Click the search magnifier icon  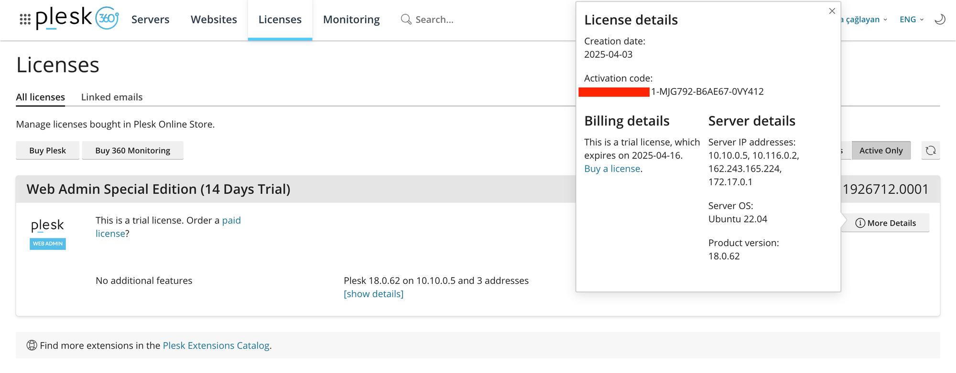click(406, 20)
